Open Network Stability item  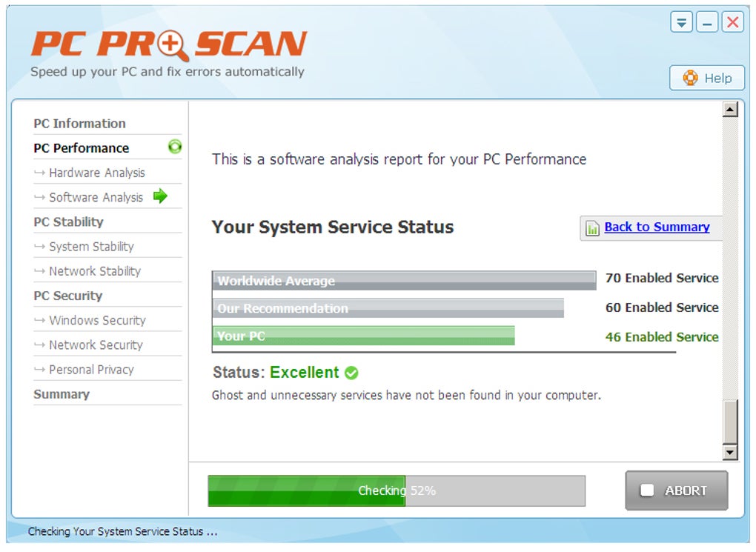click(x=95, y=271)
